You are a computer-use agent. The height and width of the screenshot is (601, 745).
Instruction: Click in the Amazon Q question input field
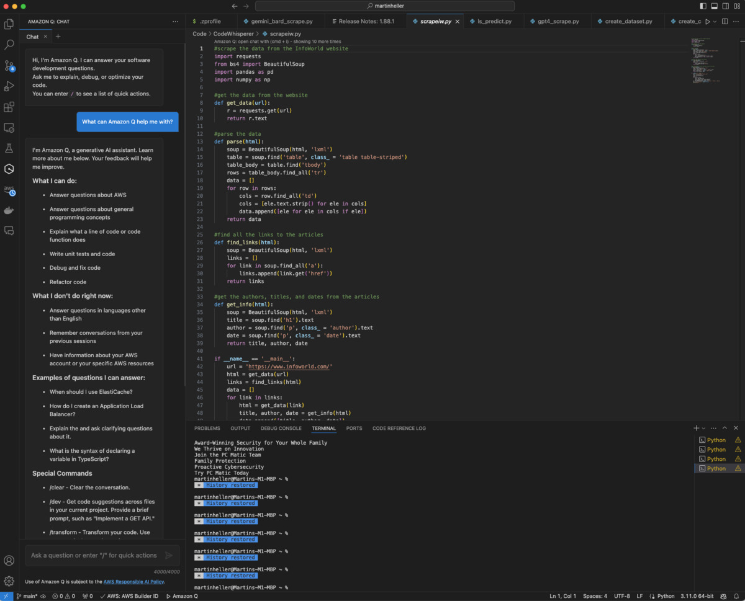(93, 555)
